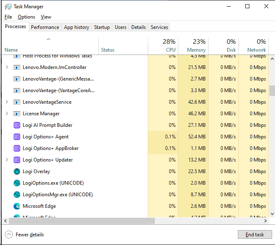Viewport: 275px width, 245px height.
Task: Sort processes by the CPU column header
Action: tap(163, 46)
